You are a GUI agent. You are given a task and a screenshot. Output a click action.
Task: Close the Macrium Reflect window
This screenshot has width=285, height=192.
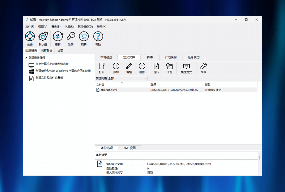257,20
